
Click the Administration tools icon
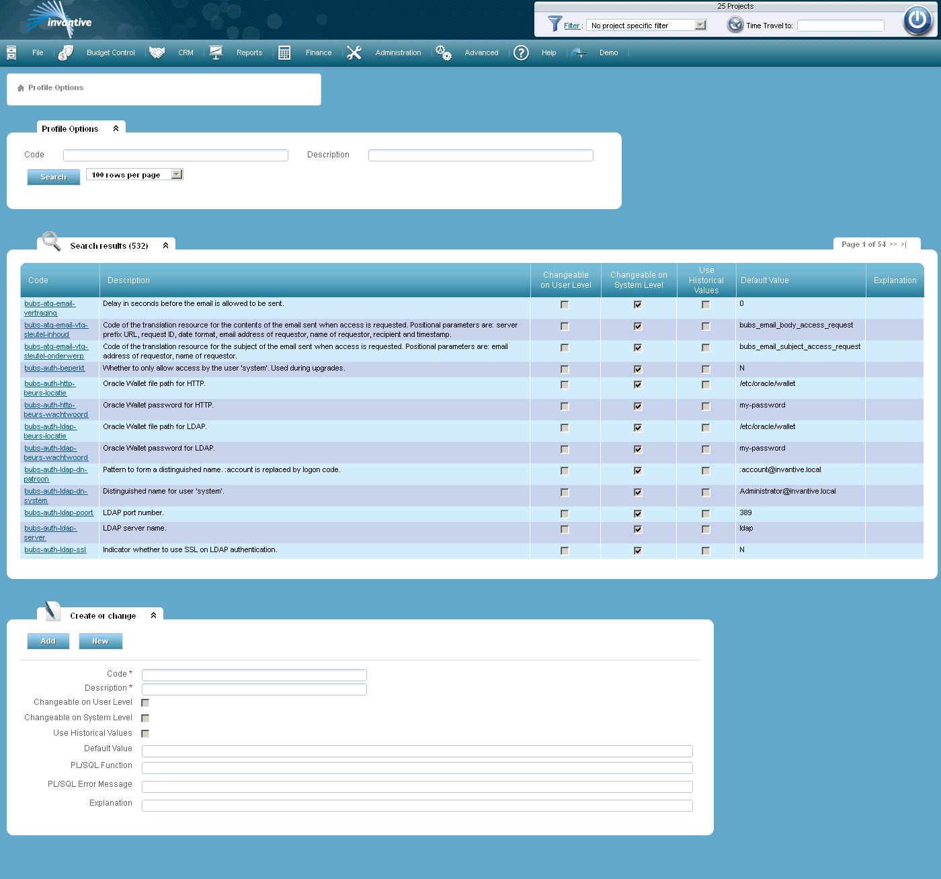click(354, 52)
